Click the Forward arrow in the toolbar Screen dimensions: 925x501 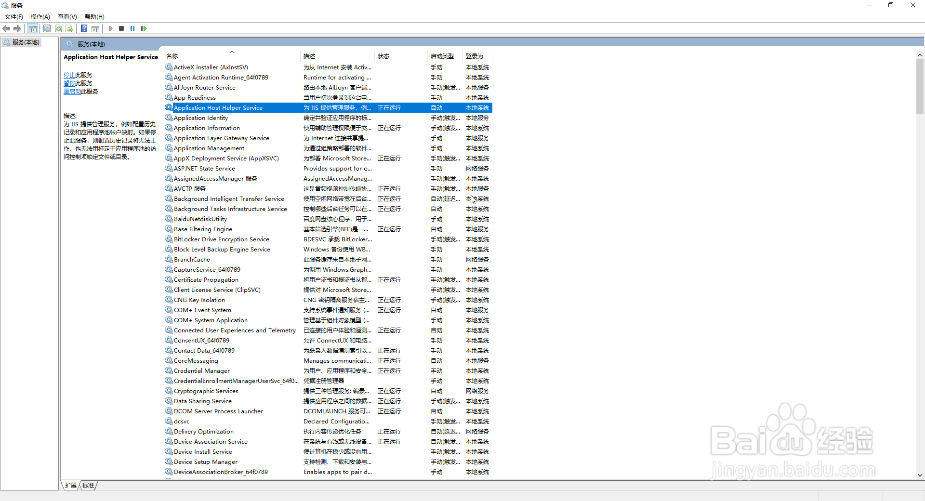point(17,28)
